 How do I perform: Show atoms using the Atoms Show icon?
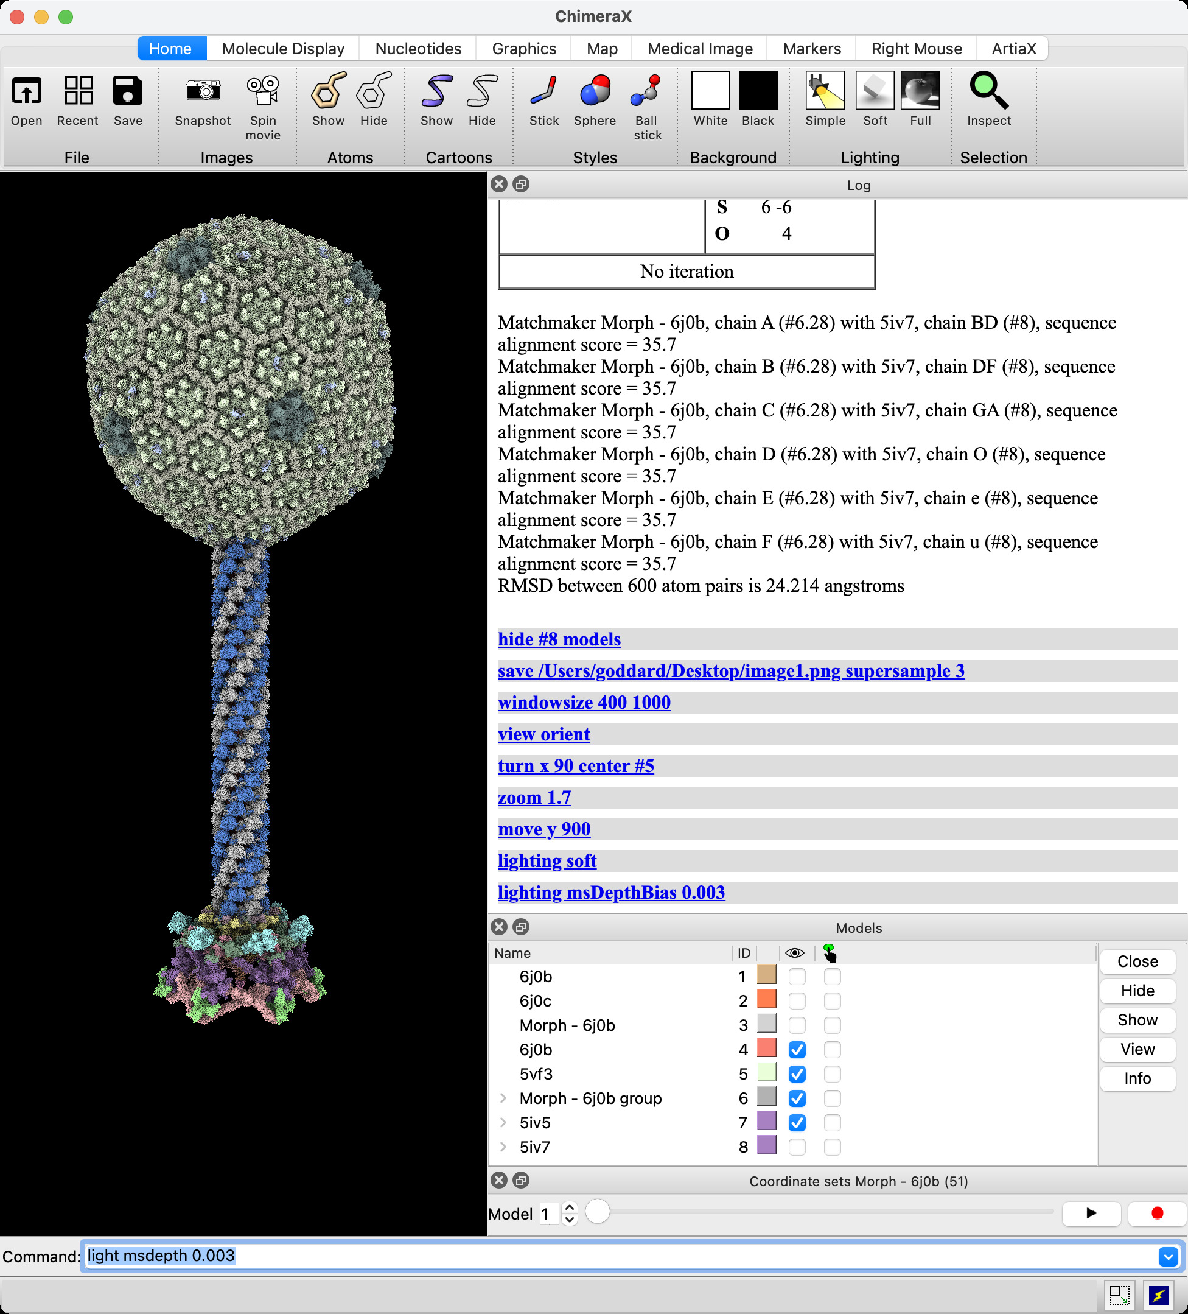coord(327,91)
